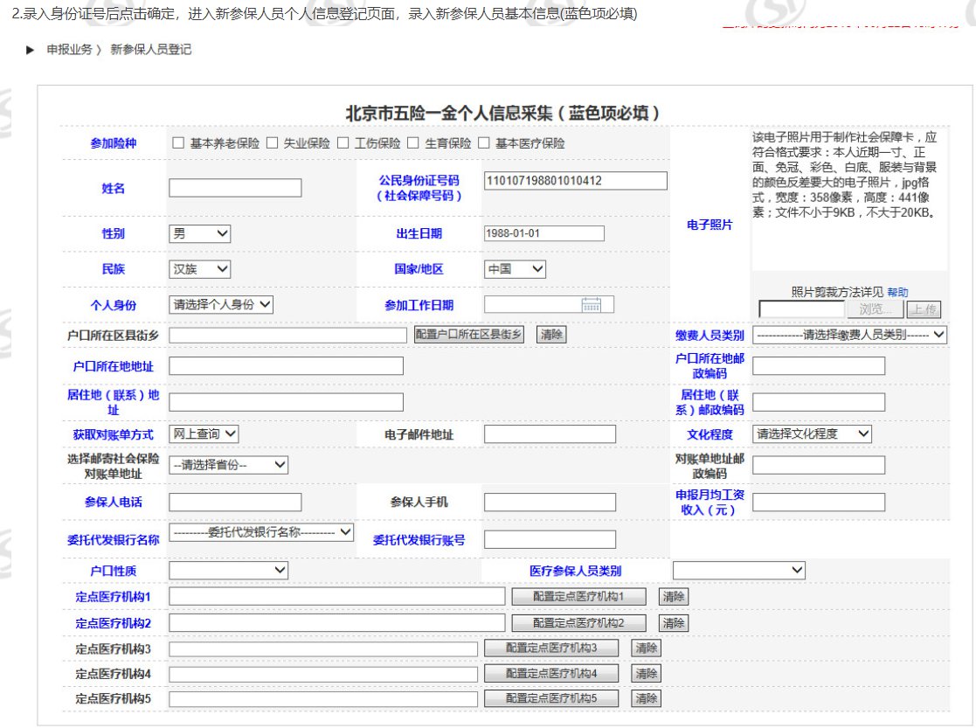Click 新参保人员登记 breadcrumb item

pos(150,50)
